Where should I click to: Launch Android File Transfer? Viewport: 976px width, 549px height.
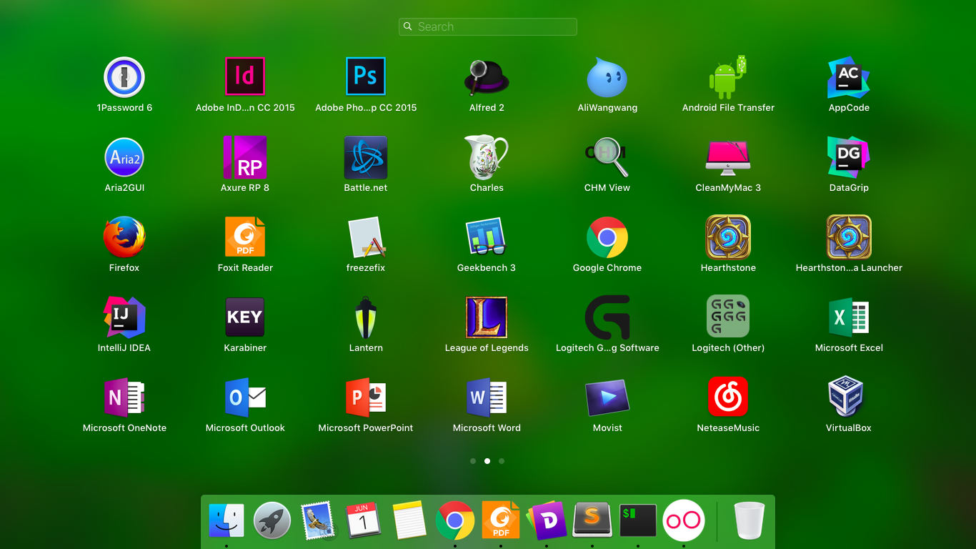[x=728, y=77]
